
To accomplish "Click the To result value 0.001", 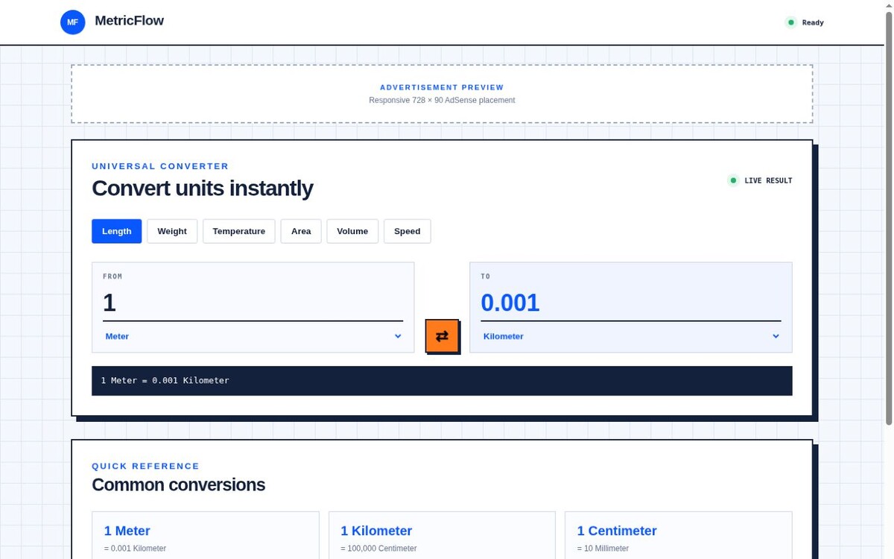I will point(631,303).
